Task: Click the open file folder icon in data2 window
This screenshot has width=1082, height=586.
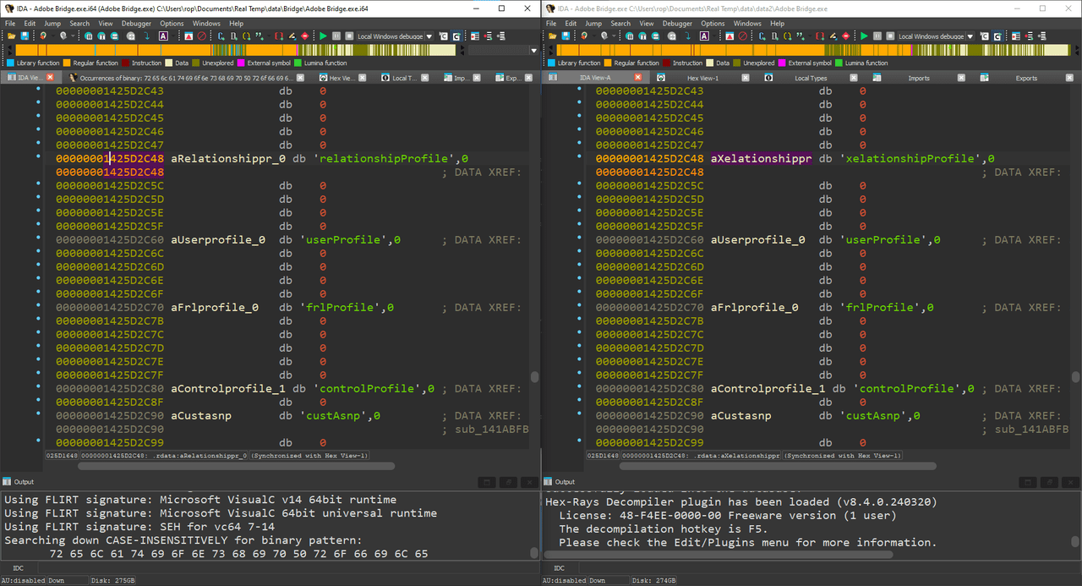Action: 552,36
